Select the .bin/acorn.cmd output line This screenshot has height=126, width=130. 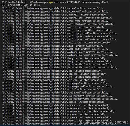tap(56, 12)
